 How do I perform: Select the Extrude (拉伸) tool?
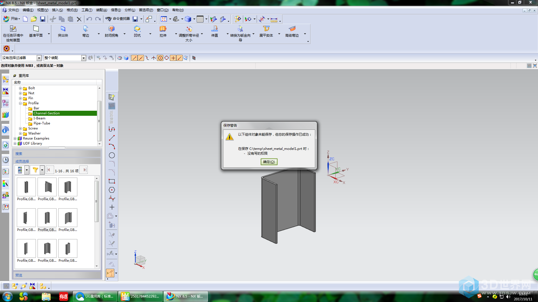pos(163,31)
